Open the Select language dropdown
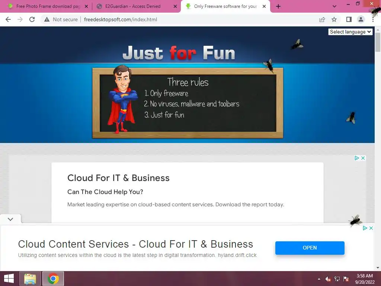381x286 pixels. (350, 32)
